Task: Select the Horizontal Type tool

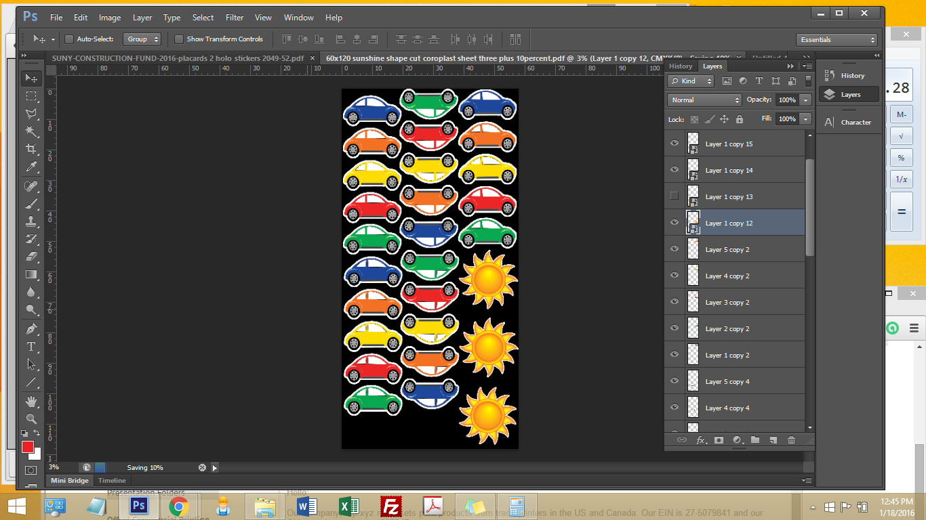Action: click(31, 347)
